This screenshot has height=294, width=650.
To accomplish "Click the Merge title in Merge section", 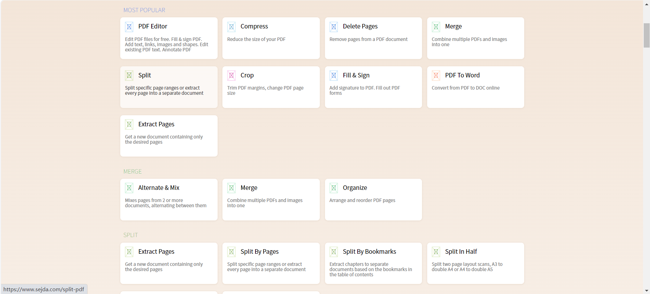I will click(249, 188).
